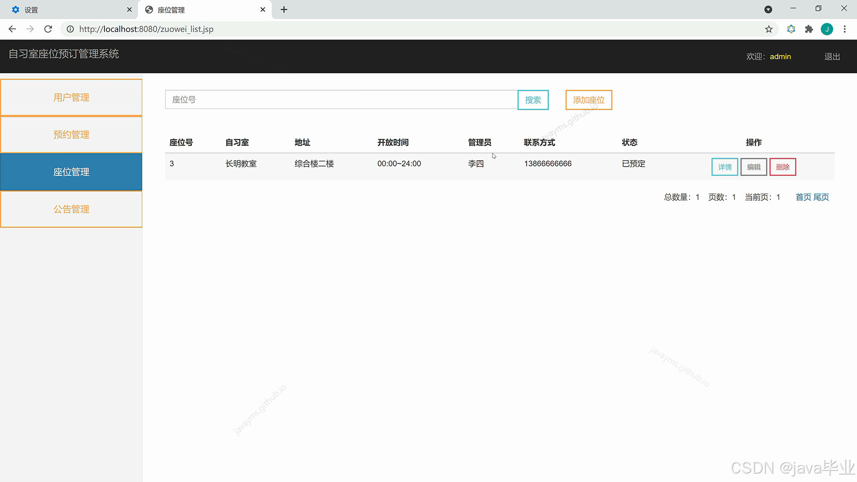Switch to the 设置 browser tab

coord(71,9)
